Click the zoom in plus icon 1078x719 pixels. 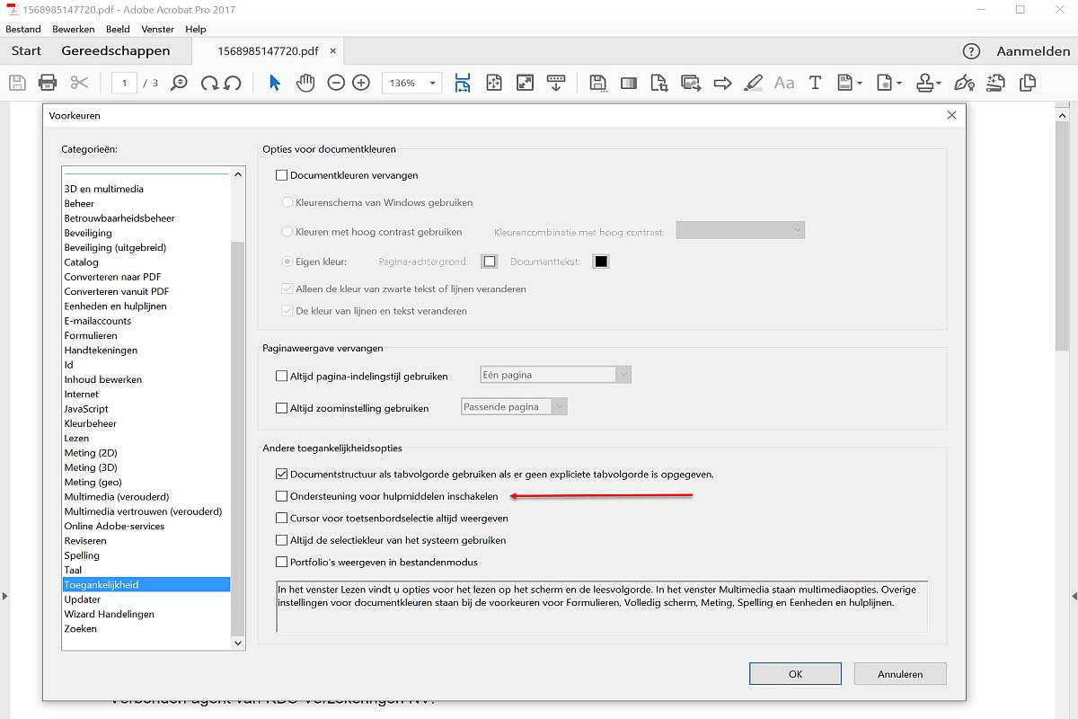(361, 83)
